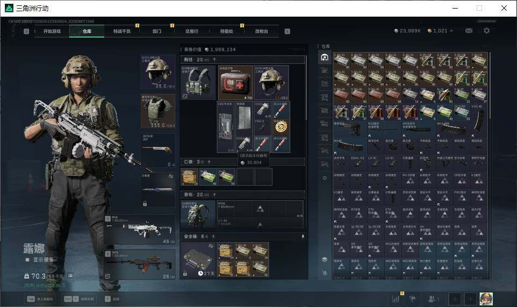517x307 pixels.
Task: Switch to the 改枪台 tab
Action: pyautogui.click(x=262, y=31)
